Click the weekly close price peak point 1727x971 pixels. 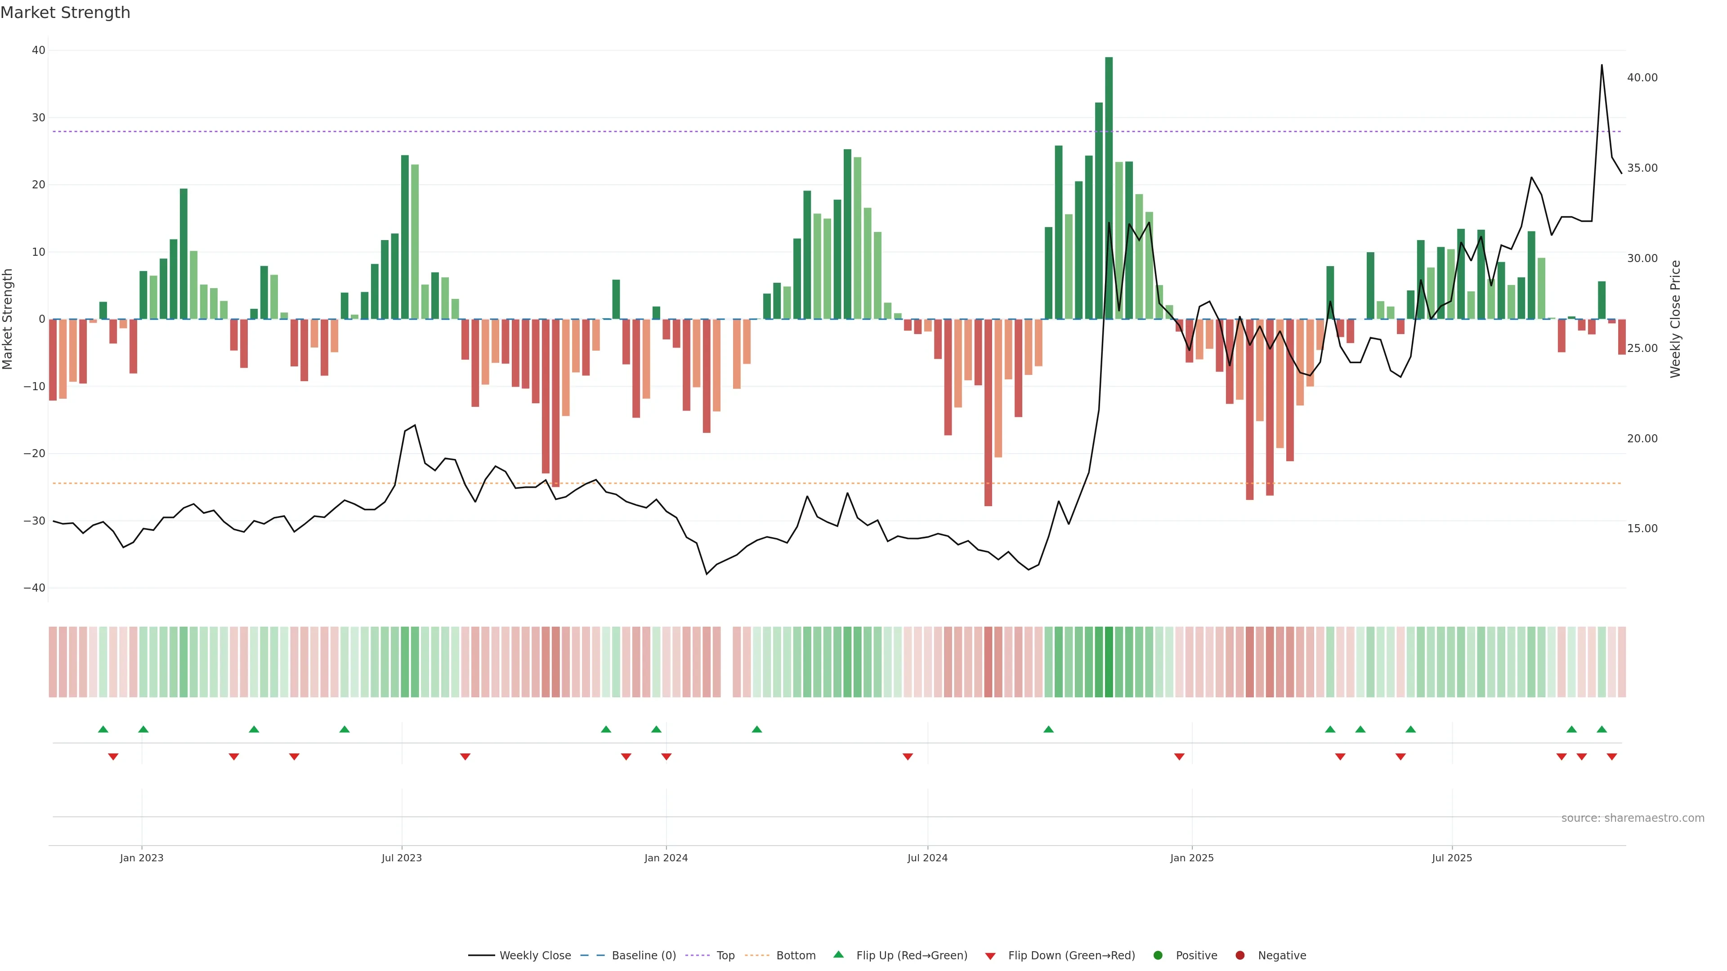[x=1602, y=65]
